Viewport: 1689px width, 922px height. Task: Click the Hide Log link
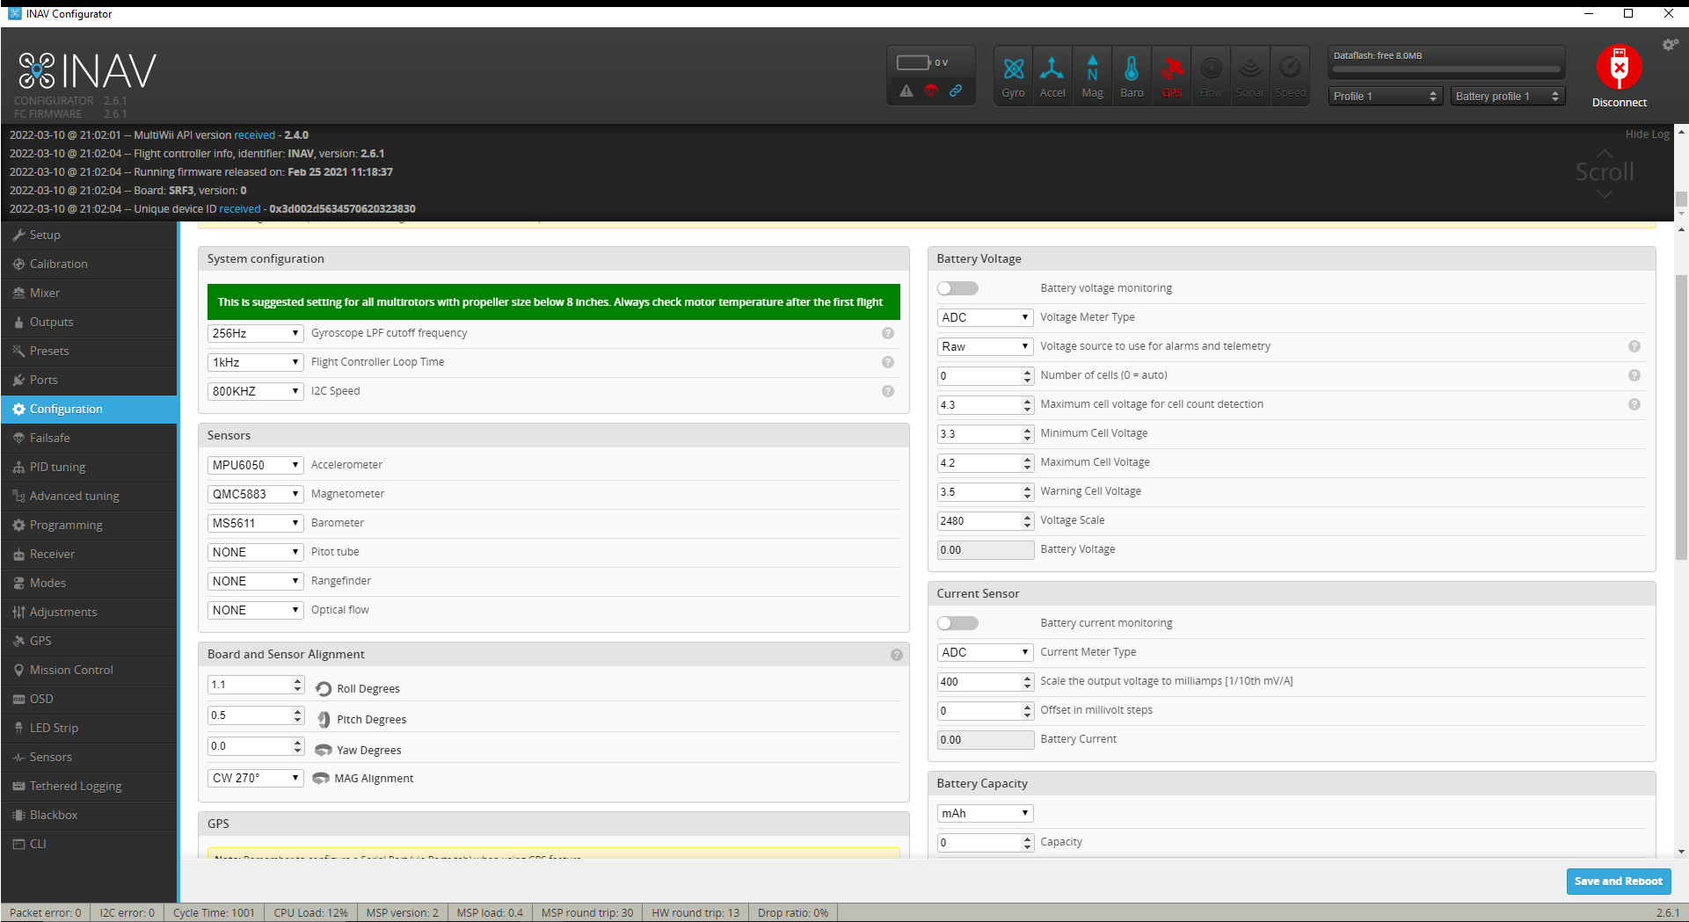point(1647,134)
